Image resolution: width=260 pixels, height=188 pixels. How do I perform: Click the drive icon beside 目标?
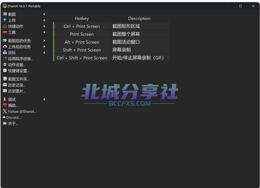[x=5, y=52]
